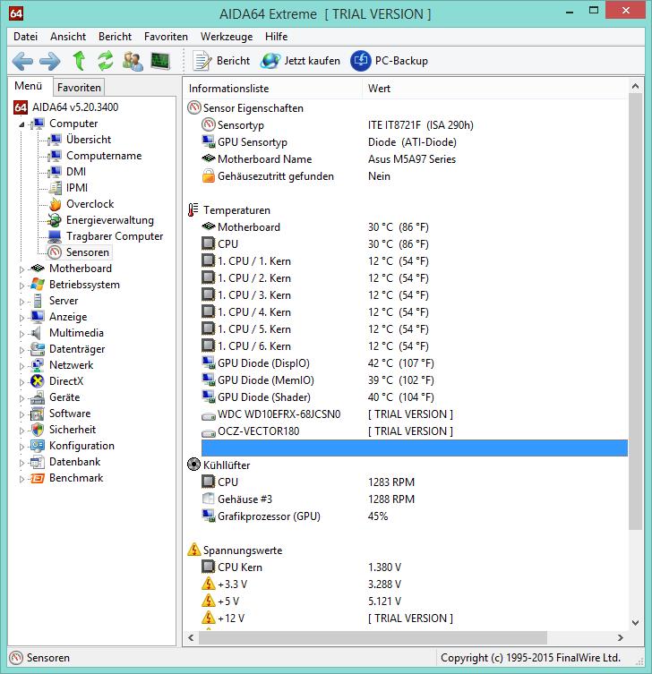
Task: Select the Overclock flame entry
Action: pyautogui.click(x=81, y=204)
